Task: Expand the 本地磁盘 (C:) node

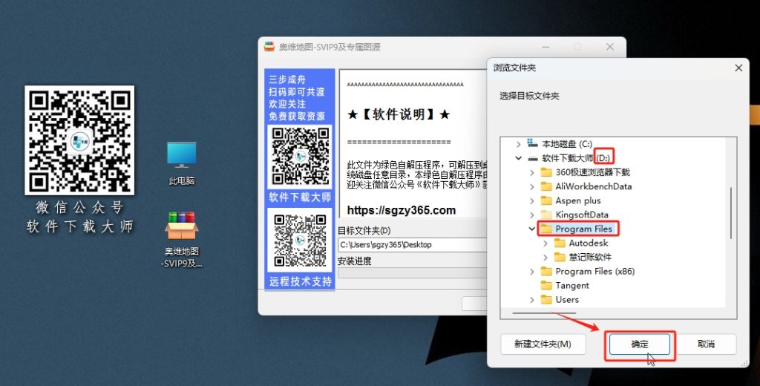Action: 518,144
